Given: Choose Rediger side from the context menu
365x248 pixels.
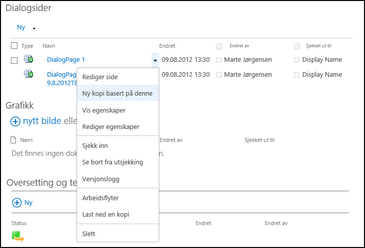Looking at the screenshot, I should pyautogui.click(x=118, y=77).
